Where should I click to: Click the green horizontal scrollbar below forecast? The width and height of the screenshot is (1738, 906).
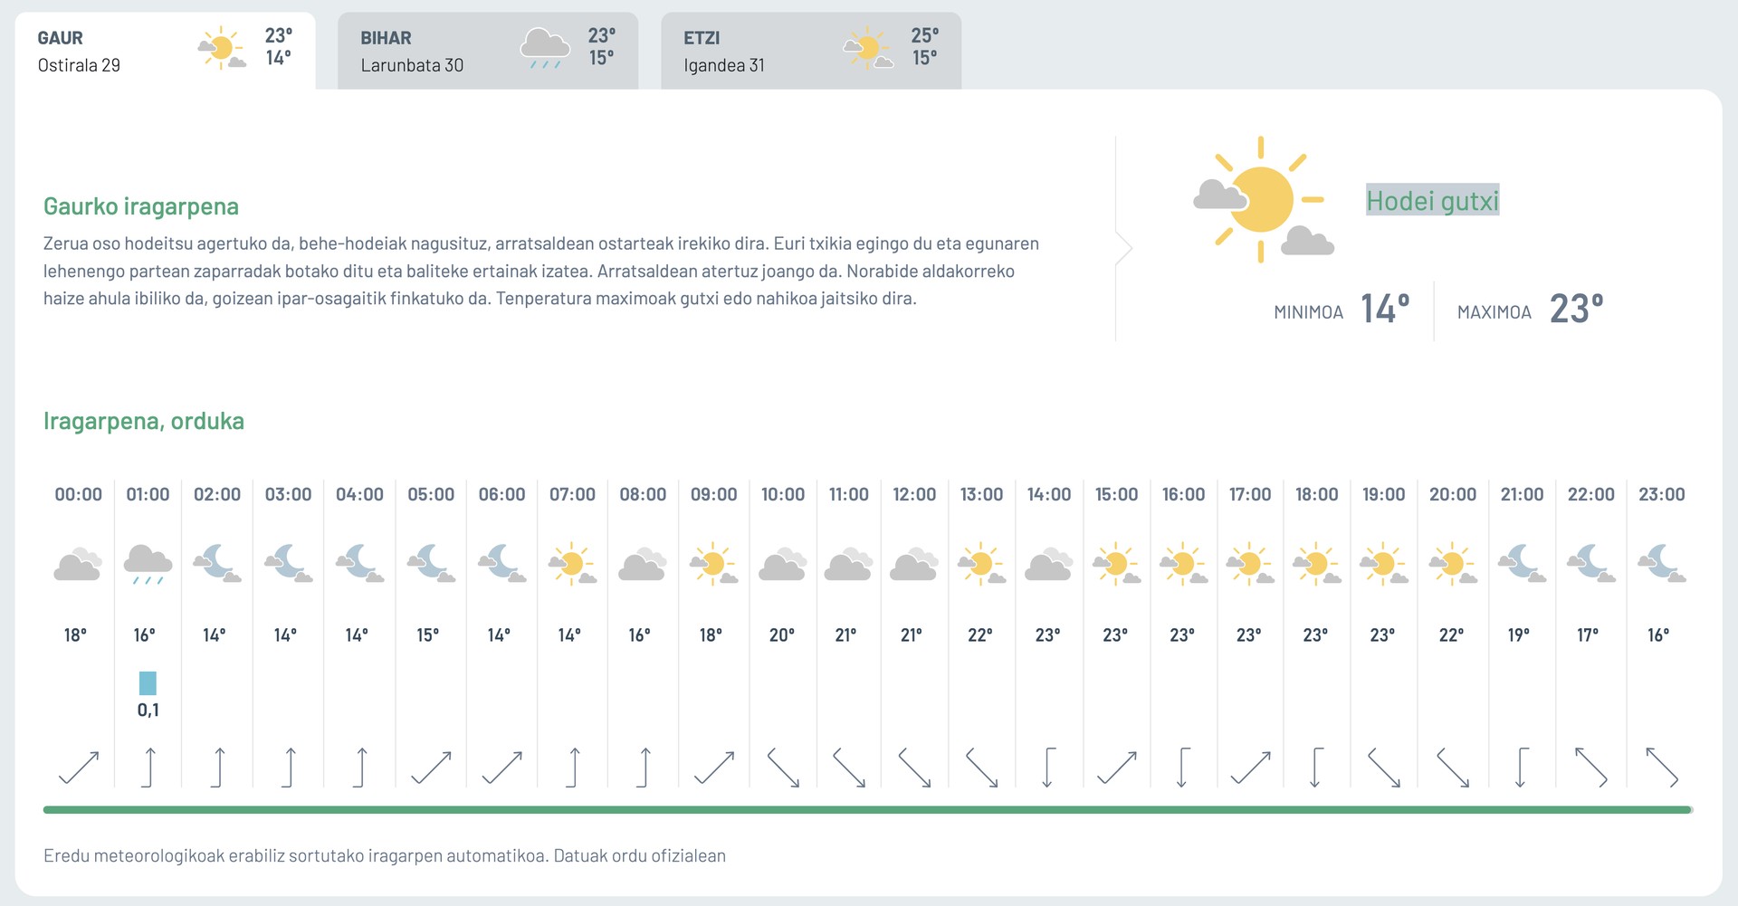(868, 810)
